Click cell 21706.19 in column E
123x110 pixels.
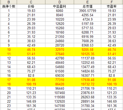pos(87,88)
